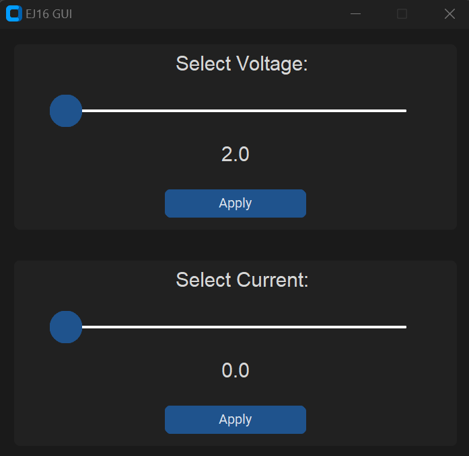Jump current slider to its maximum end
Viewport: 469px width, 456px height.
405,327
